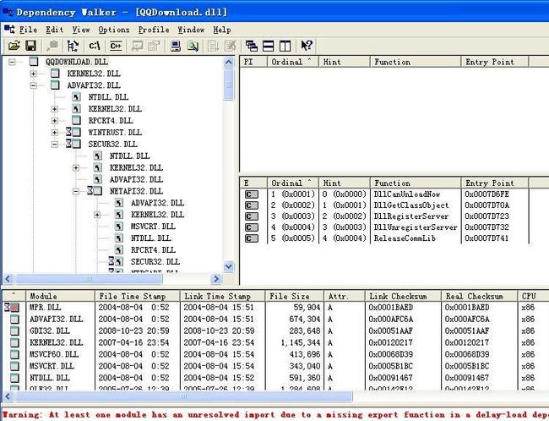The image size is (549, 421).
Task: Sort exports by Entry Point column header
Action: (495, 183)
